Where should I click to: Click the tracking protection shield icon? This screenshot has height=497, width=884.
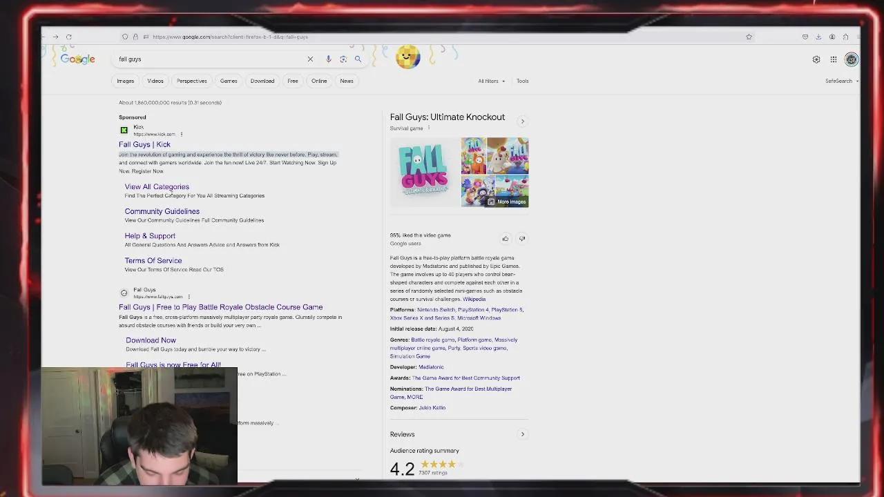(125, 37)
